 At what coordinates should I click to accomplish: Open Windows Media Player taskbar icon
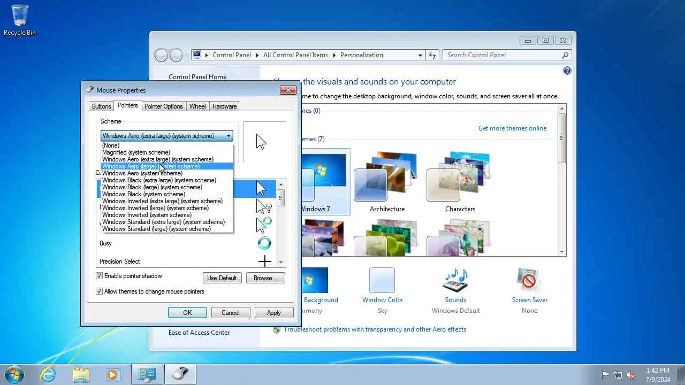click(113, 374)
